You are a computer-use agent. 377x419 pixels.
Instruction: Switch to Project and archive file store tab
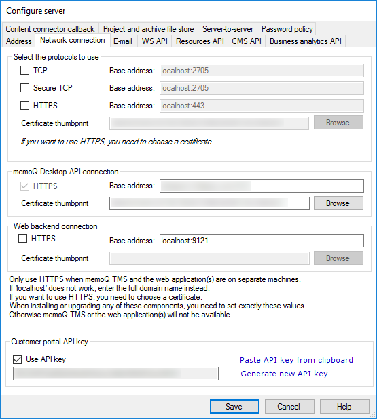coord(149,29)
